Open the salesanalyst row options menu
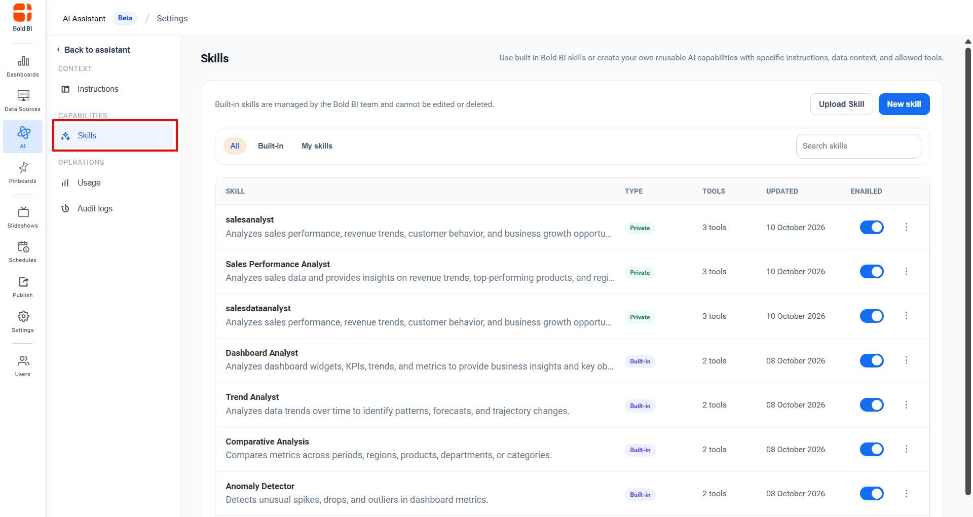 (907, 227)
